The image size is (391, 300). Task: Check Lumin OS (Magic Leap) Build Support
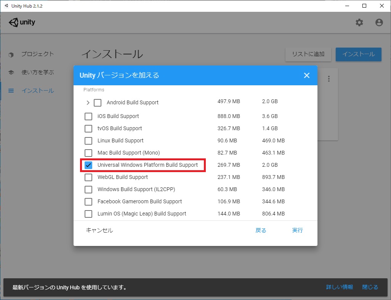pos(88,214)
